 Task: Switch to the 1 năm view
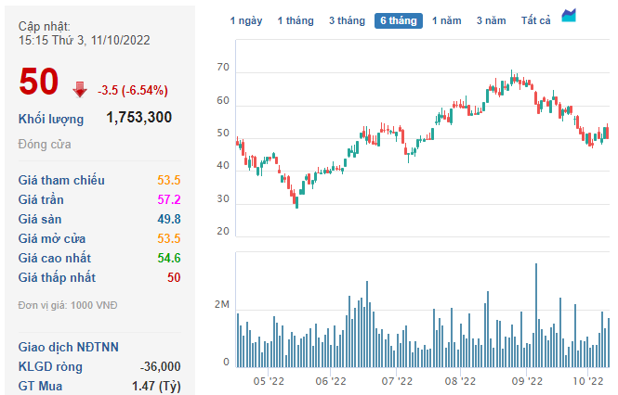tap(448, 20)
